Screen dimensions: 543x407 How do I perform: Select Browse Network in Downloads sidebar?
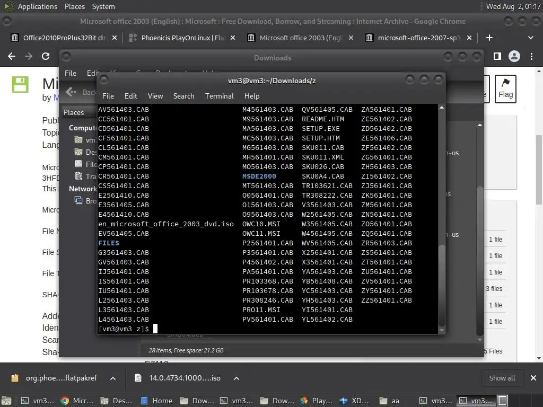click(x=85, y=201)
